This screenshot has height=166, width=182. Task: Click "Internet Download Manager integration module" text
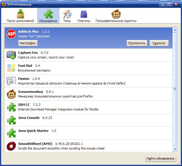(x=58, y=109)
